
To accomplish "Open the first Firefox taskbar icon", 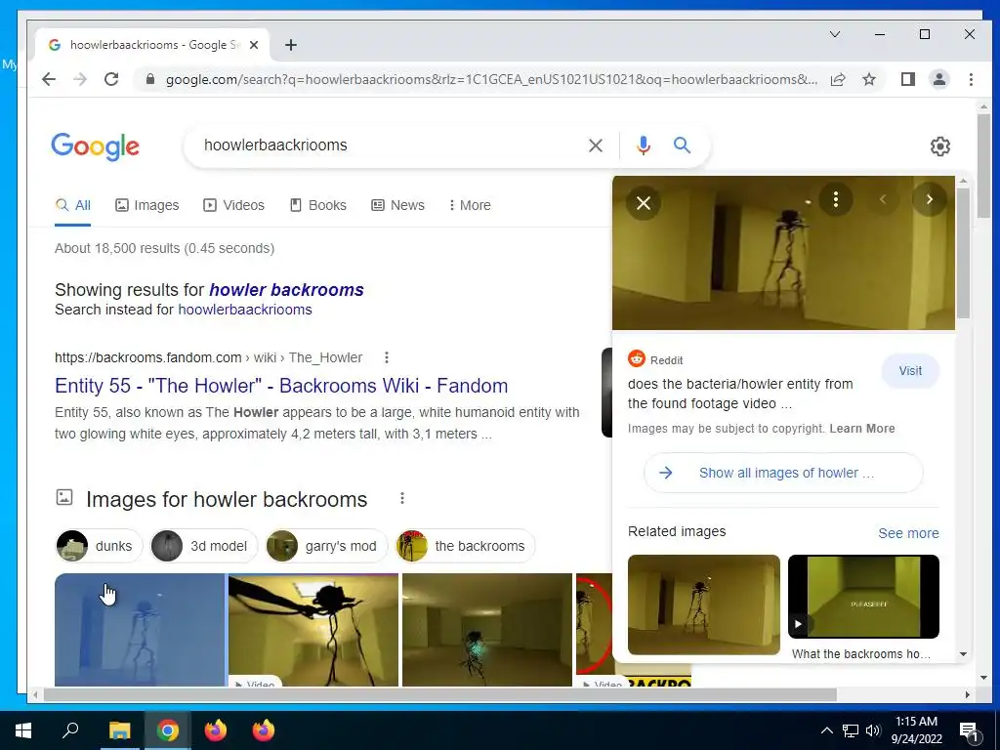I will tap(216, 730).
